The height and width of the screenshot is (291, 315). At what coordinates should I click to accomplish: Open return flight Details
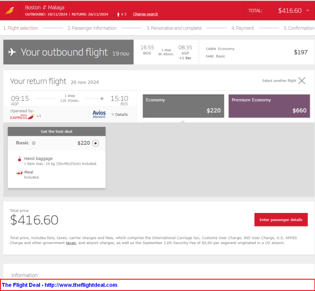point(121,114)
